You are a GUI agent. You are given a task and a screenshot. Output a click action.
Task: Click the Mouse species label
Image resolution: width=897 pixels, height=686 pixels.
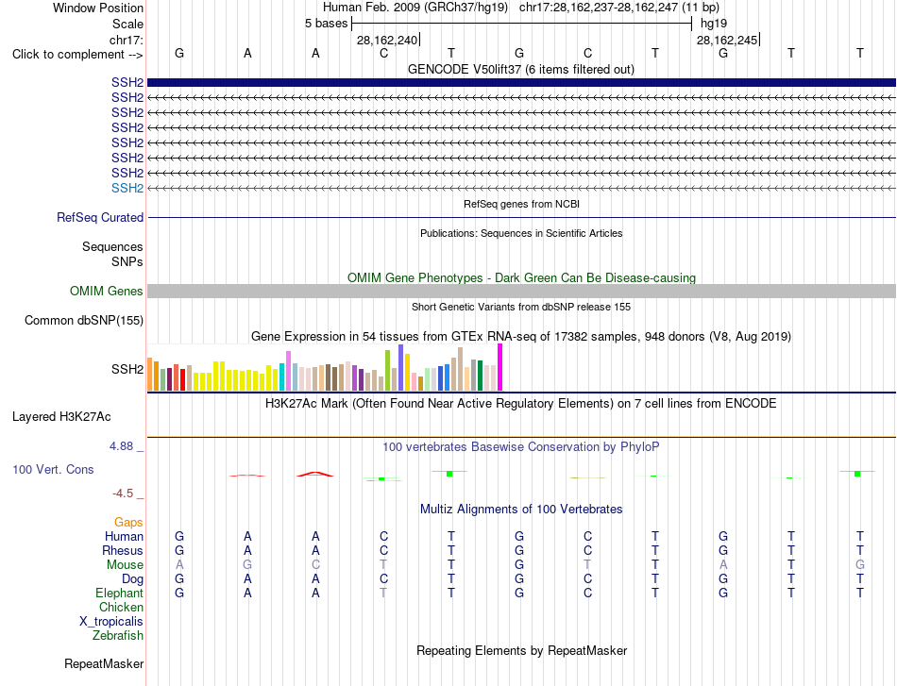pos(125,565)
